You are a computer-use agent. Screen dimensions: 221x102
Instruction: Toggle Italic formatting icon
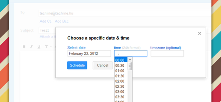point(31,47)
